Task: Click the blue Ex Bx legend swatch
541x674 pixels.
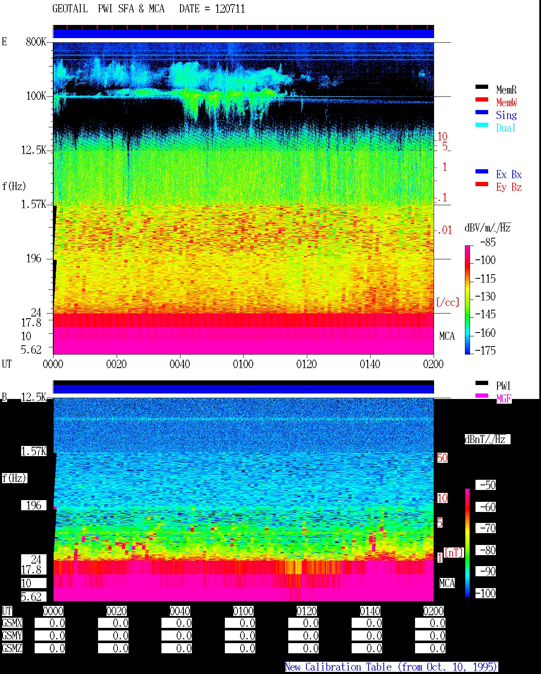Action: pos(482,172)
